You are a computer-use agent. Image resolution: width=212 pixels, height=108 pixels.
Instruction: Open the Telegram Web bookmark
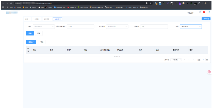[x=60, y=7]
